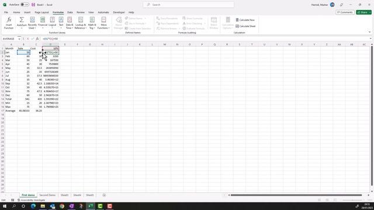
Task: Open the Financial functions list
Action: coord(43,23)
